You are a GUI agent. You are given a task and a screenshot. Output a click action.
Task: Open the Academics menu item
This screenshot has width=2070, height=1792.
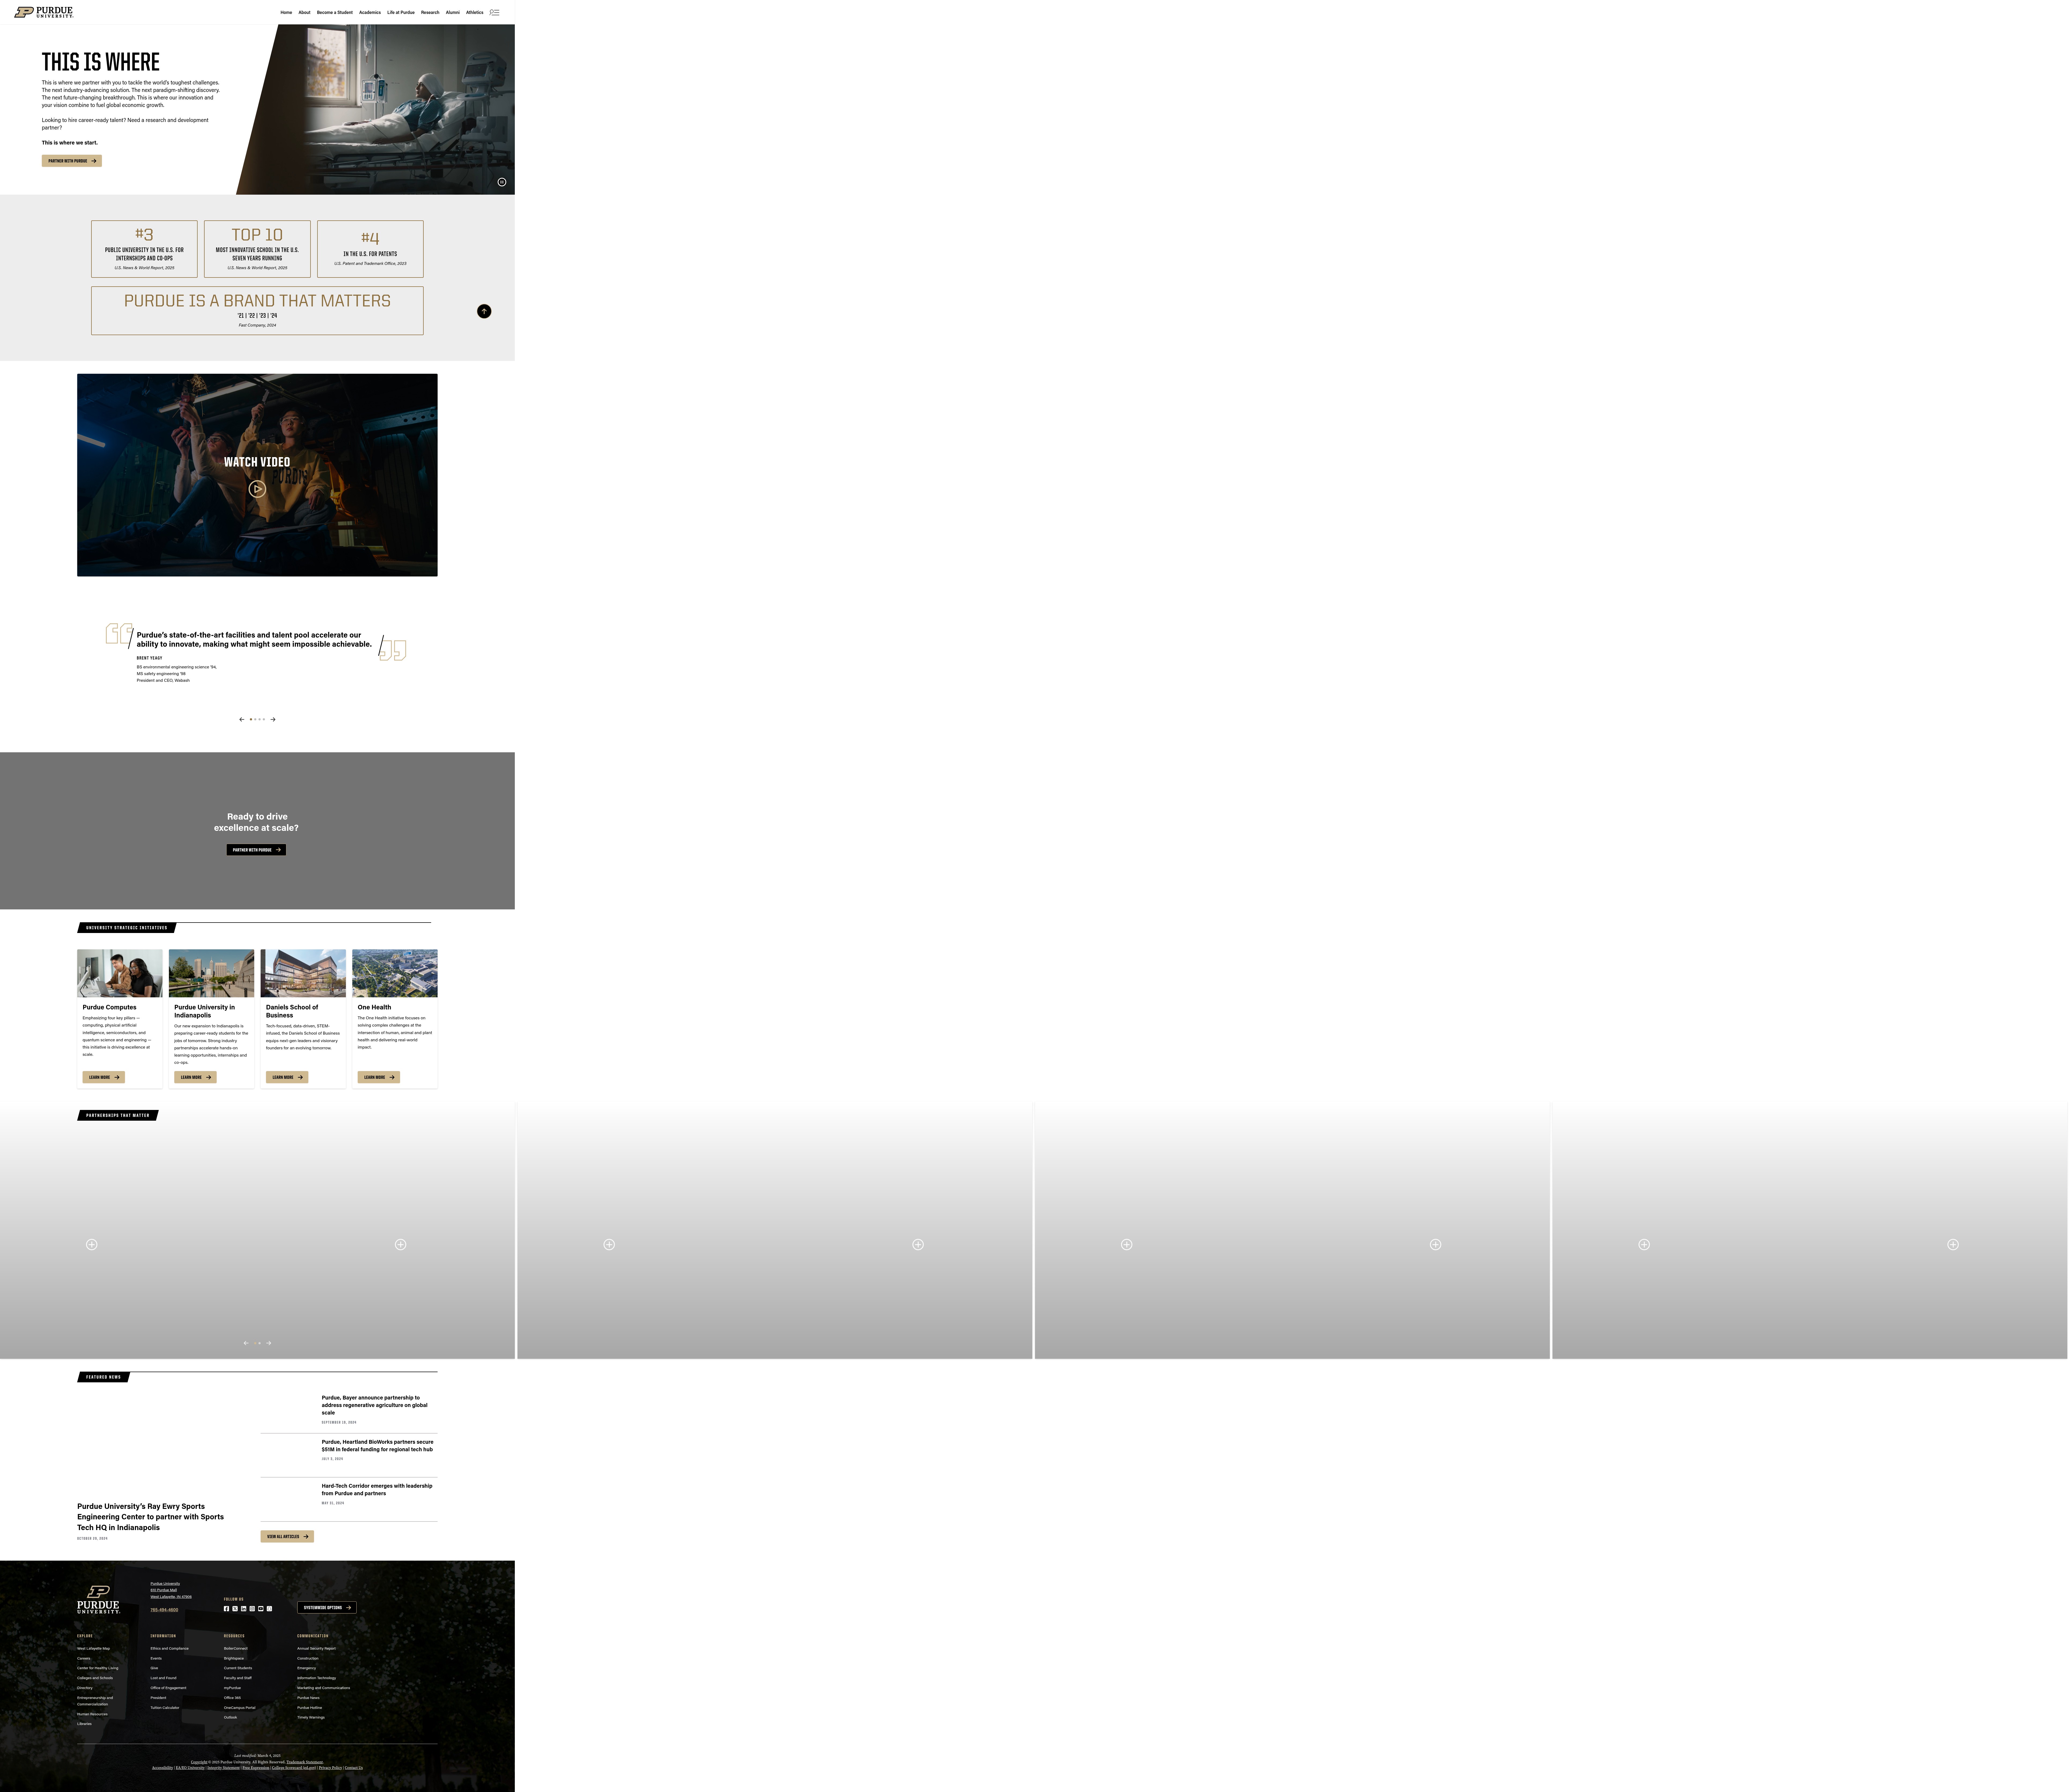point(370,12)
